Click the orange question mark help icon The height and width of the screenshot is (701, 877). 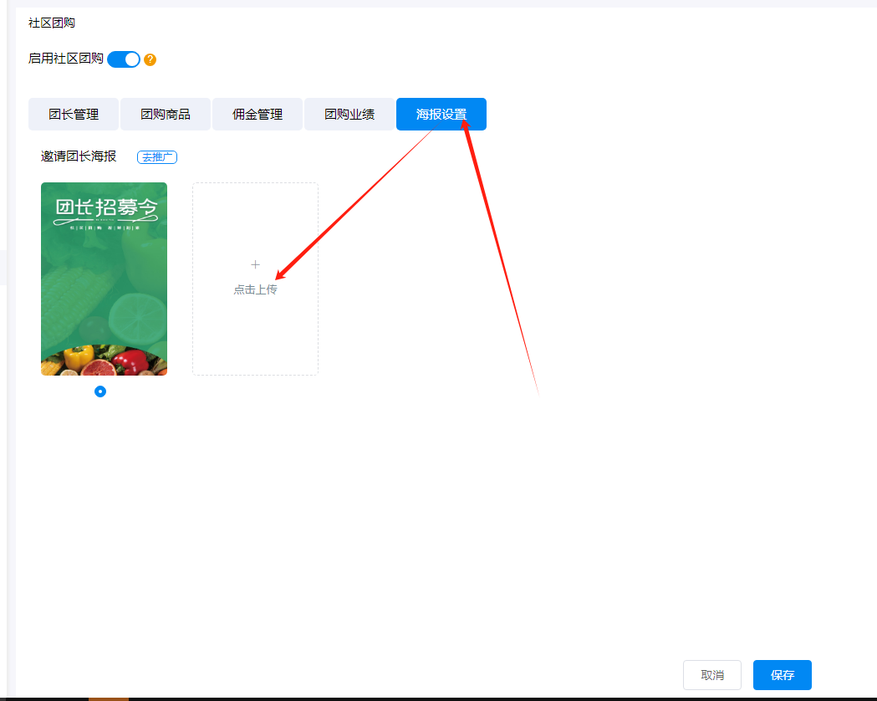tap(150, 59)
